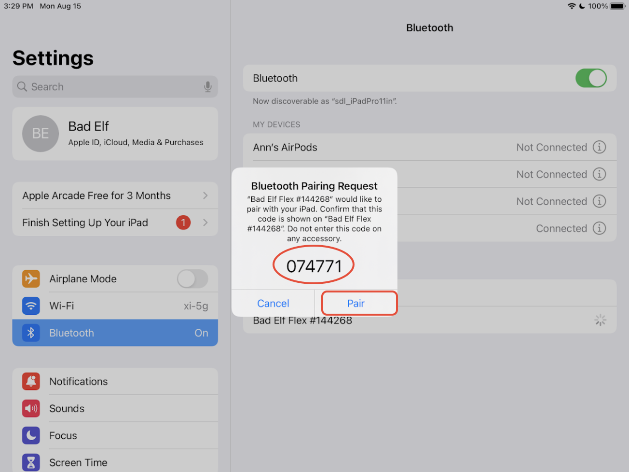Select Ann's AirPods device row
Viewport: 629px width, 472px height.
430,147
